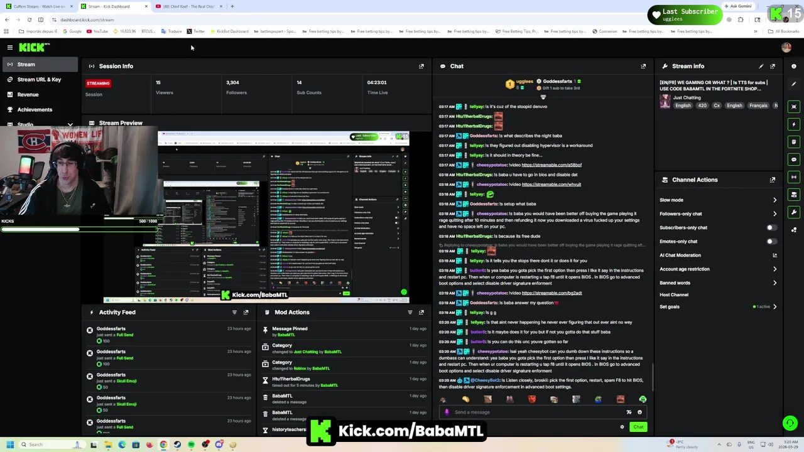Send message with Chat button
The width and height of the screenshot is (804, 452).
638,427
